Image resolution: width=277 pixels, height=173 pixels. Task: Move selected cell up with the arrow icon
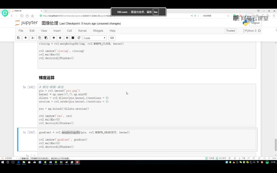pyautogui.click(x=54, y=38)
